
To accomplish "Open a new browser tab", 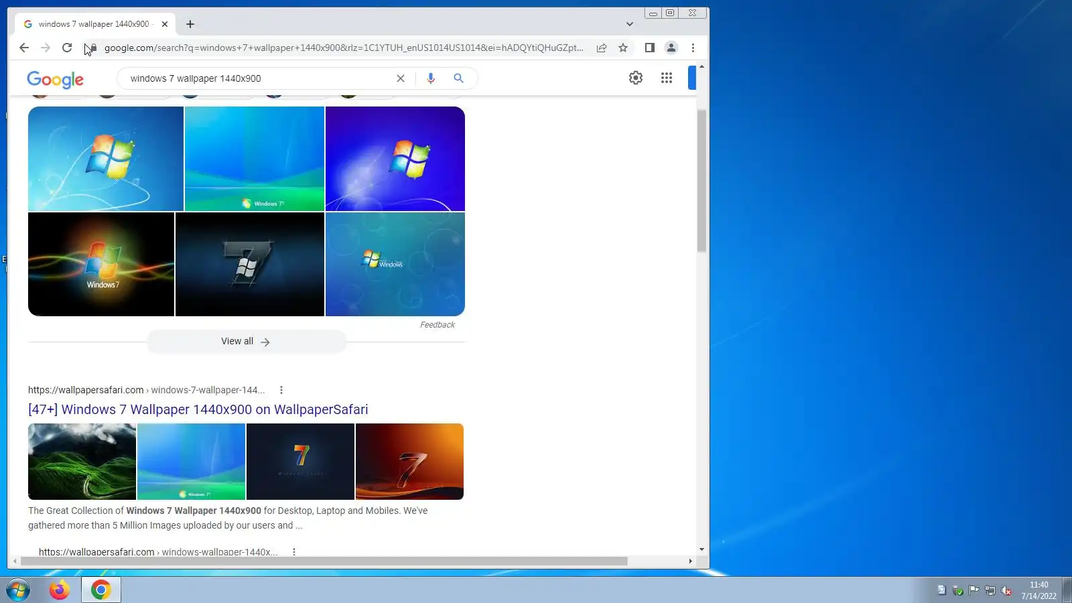I will point(190,24).
